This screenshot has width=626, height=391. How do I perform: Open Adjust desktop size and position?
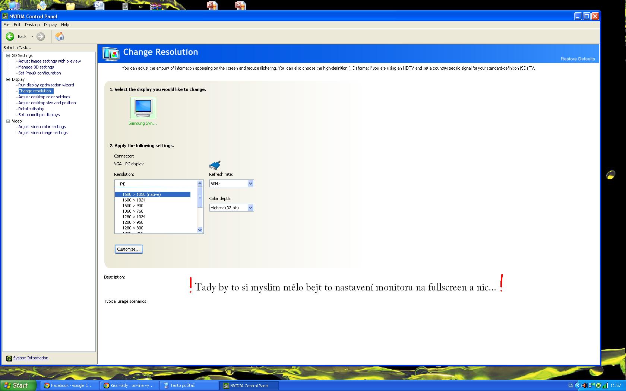[47, 103]
